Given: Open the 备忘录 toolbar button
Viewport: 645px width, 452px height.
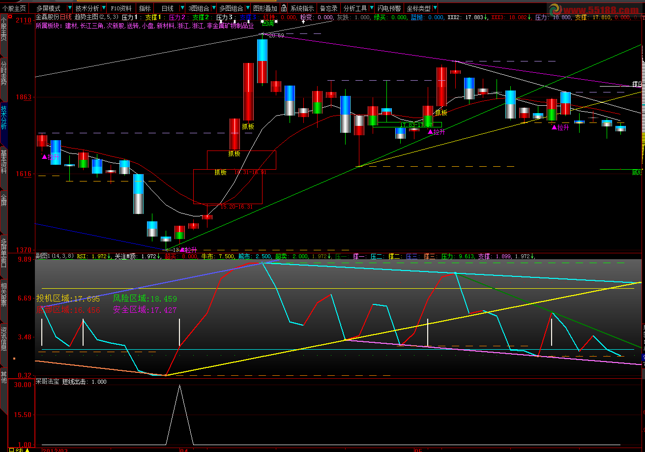Looking at the screenshot, I should tap(328, 8).
